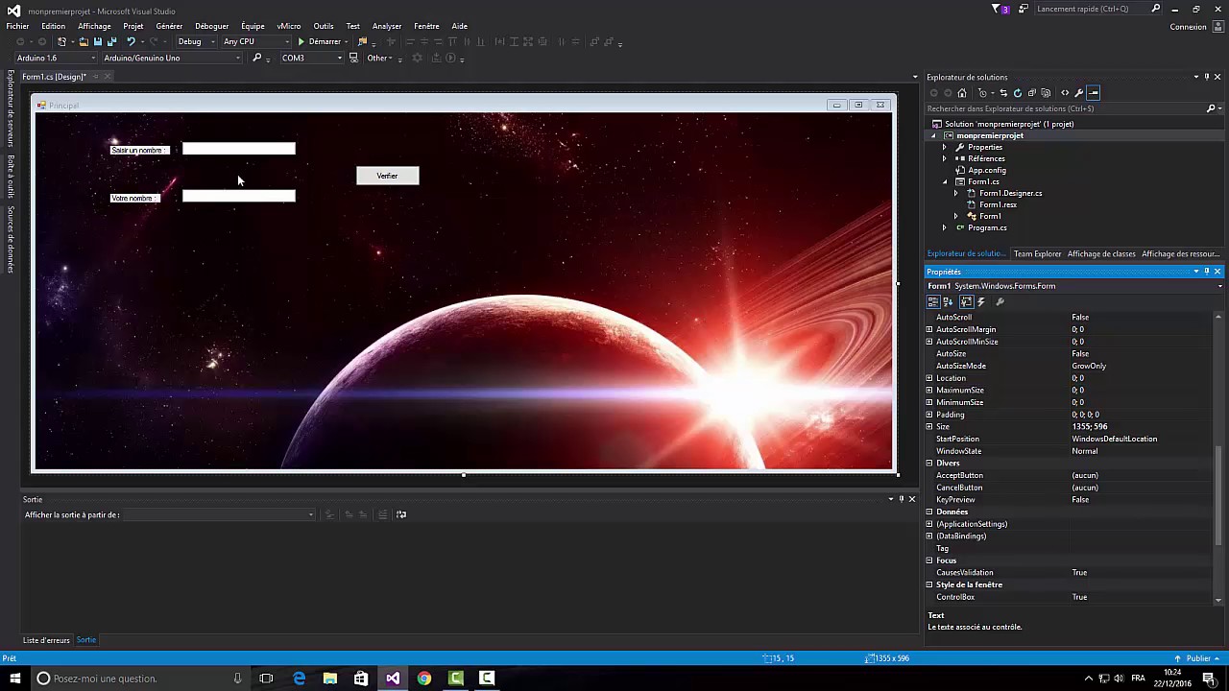Click Alphabetical sort icon in Propriétés panel
This screenshot has width=1229, height=691.
(948, 301)
